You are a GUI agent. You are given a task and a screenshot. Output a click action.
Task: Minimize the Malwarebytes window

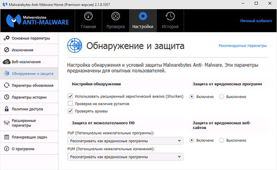point(243,3)
